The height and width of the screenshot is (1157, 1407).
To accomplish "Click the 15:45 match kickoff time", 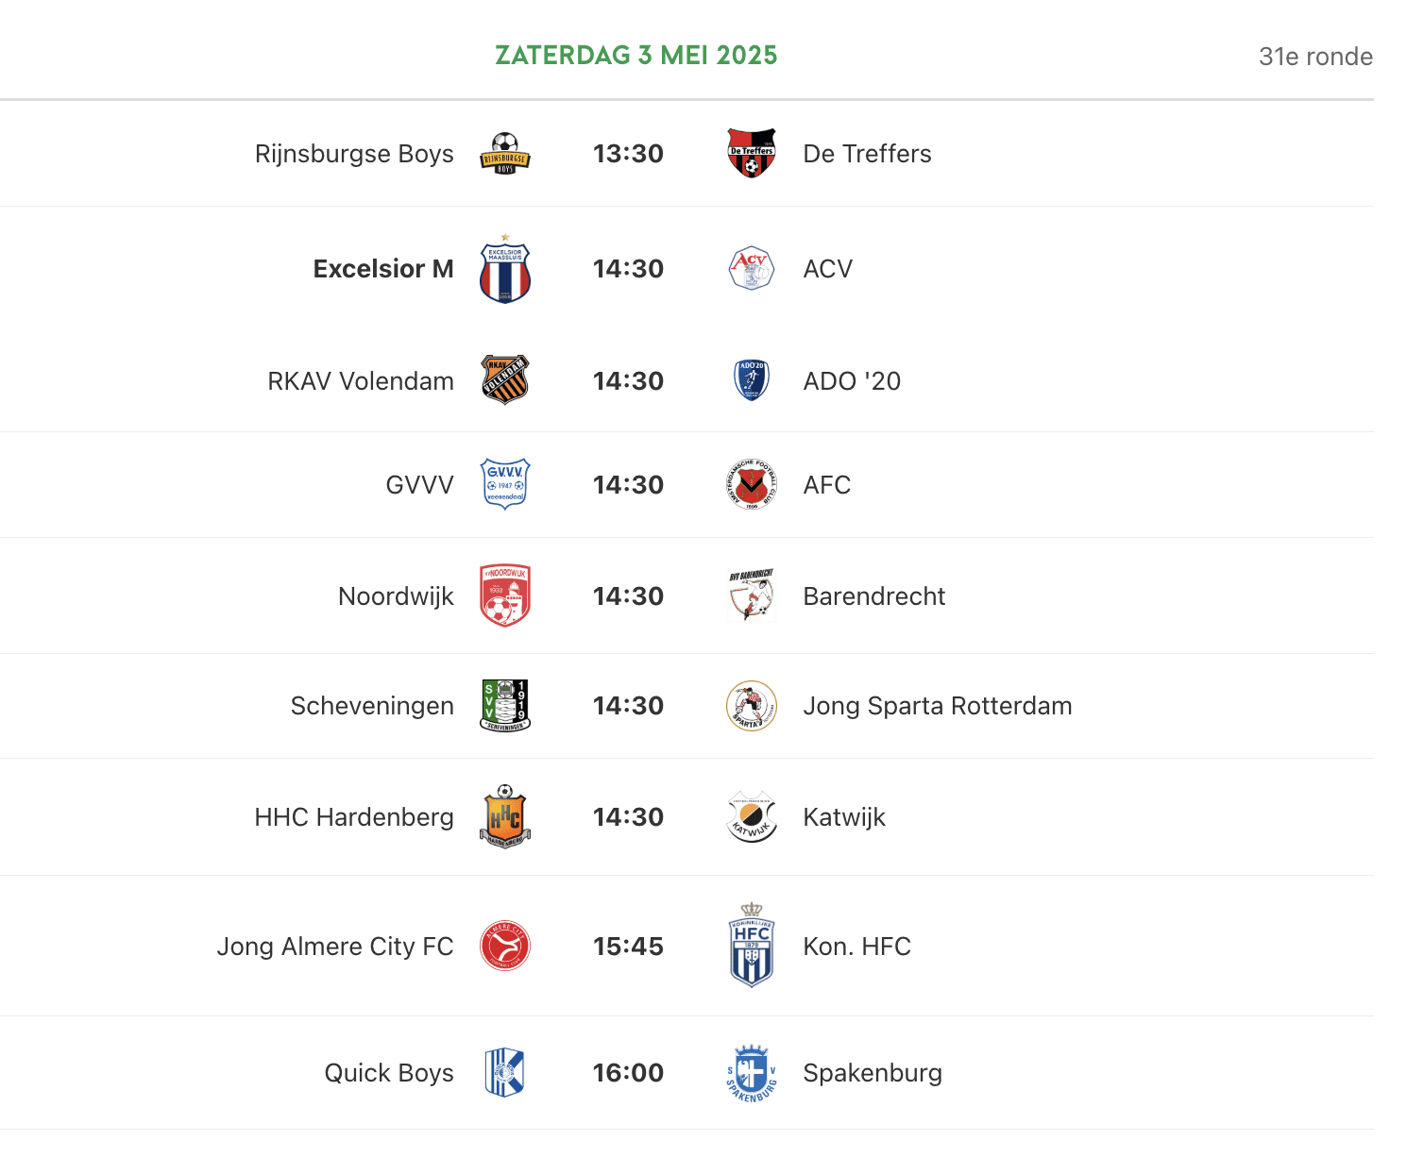I will [x=628, y=947].
